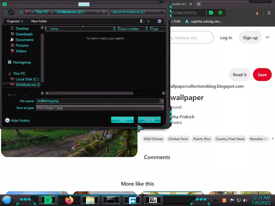Click the file list scroll right arrow
This screenshot has width=275, height=206.
(x=164, y=93)
